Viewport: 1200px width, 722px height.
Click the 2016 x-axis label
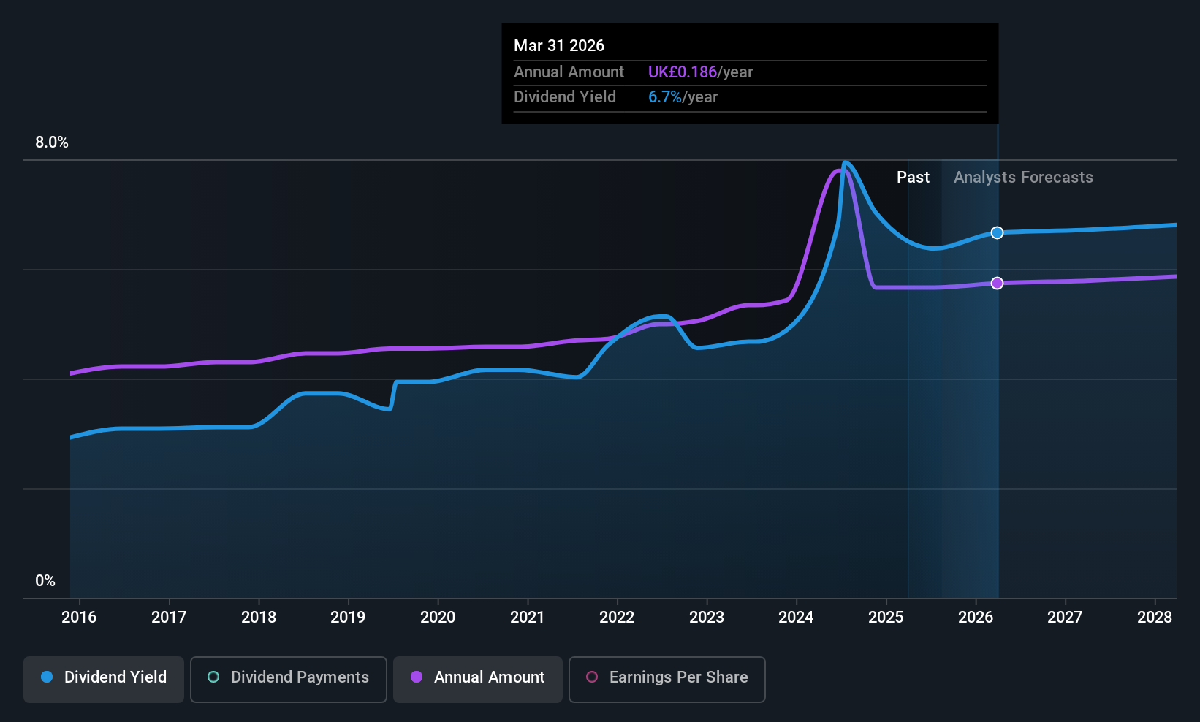click(x=79, y=617)
